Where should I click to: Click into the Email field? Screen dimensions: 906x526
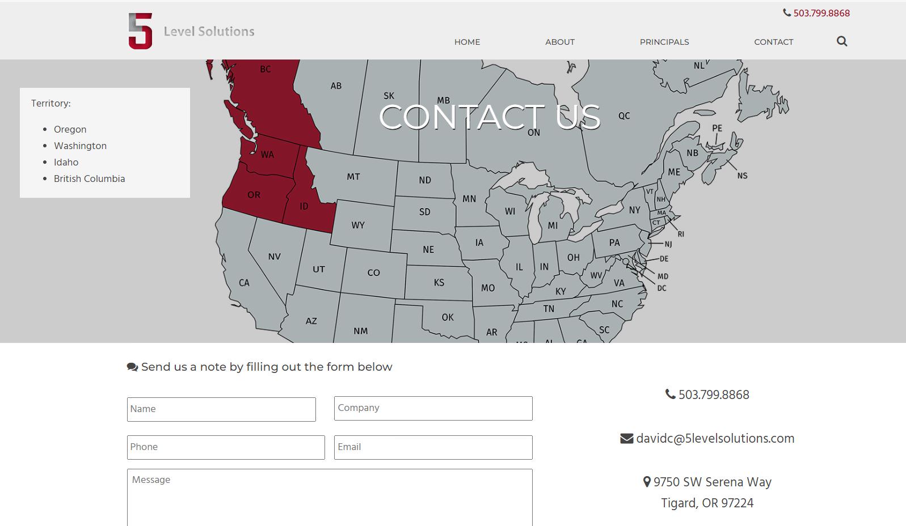coord(433,447)
